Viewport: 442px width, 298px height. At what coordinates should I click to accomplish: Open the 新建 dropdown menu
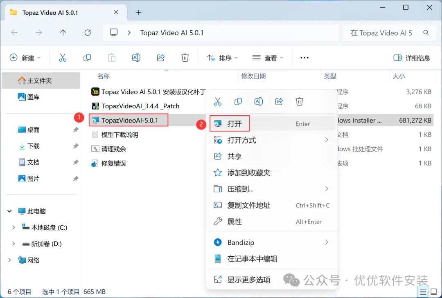(25, 58)
